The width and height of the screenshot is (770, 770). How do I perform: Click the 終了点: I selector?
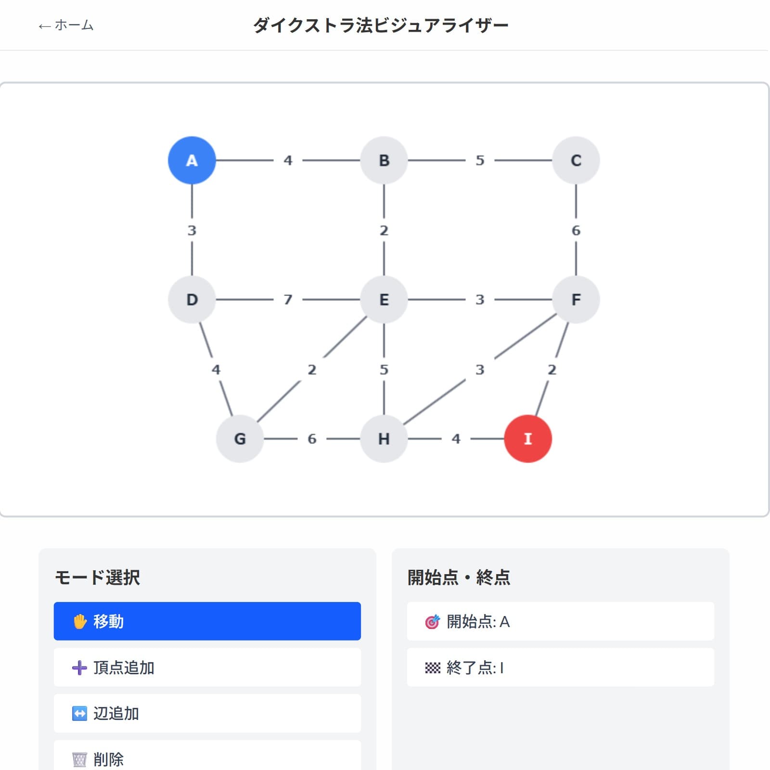click(560, 667)
